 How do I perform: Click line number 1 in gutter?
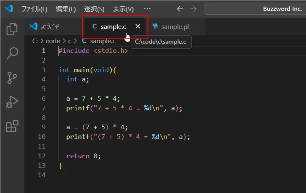coord(44,51)
